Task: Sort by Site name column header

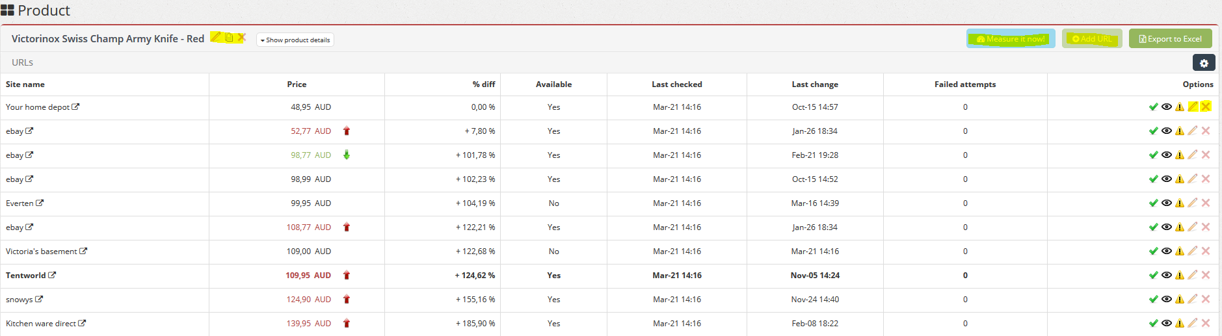Action: 25,84
